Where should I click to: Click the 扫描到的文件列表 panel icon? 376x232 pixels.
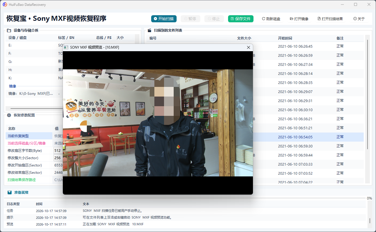tap(149, 30)
